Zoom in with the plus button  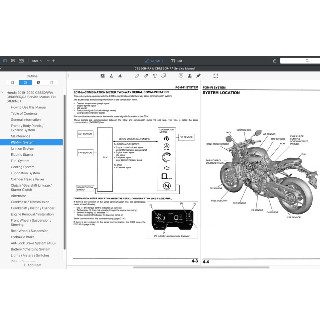point(54,61)
